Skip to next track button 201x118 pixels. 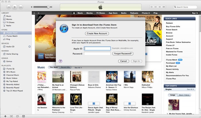[22, 7]
